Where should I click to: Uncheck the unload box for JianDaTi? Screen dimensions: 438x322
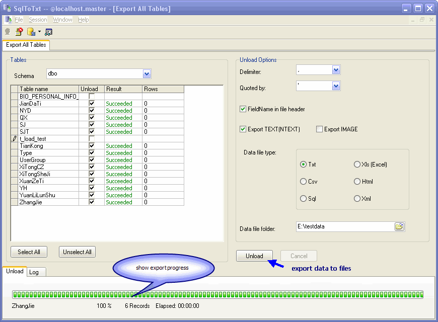(92, 103)
